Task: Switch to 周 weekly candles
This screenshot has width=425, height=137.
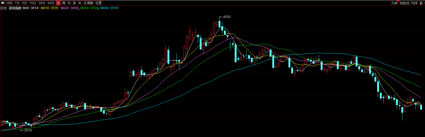Action: tap(64, 3)
